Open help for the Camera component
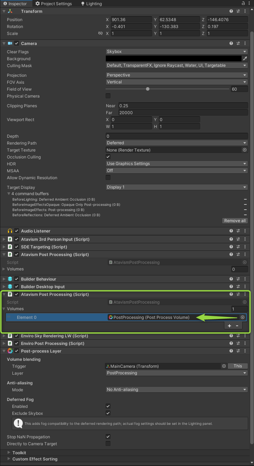254x466 pixels. (231, 43)
